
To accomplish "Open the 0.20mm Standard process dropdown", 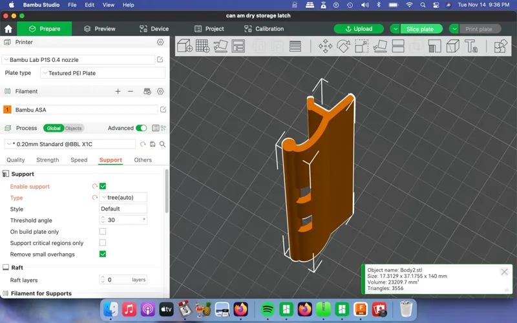I will [x=70, y=144].
